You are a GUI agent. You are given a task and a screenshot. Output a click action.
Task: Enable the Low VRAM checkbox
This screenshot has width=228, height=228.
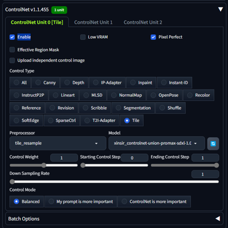(83, 37)
